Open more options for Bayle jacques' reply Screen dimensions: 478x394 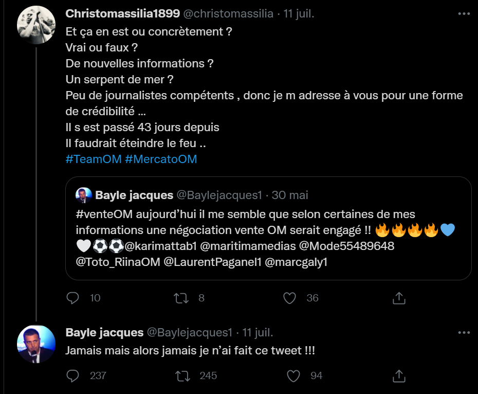464,332
